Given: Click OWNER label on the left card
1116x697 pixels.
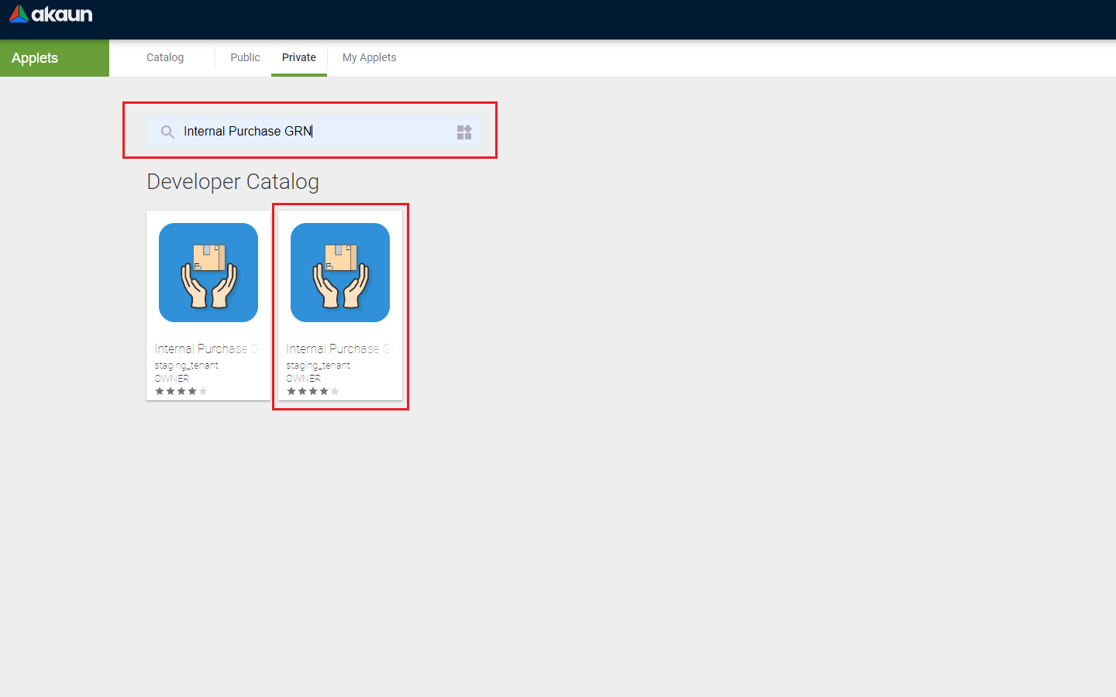Looking at the screenshot, I should [x=171, y=378].
